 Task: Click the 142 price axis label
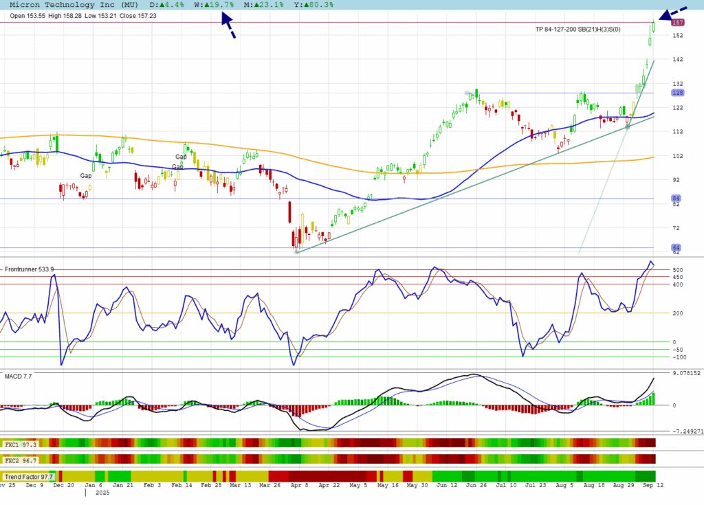[677, 59]
